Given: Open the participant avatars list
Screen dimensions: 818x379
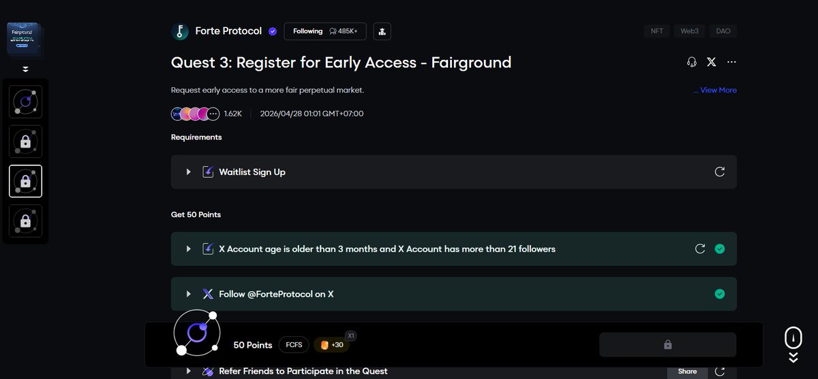Looking at the screenshot, I should click(x=195, y=114).
